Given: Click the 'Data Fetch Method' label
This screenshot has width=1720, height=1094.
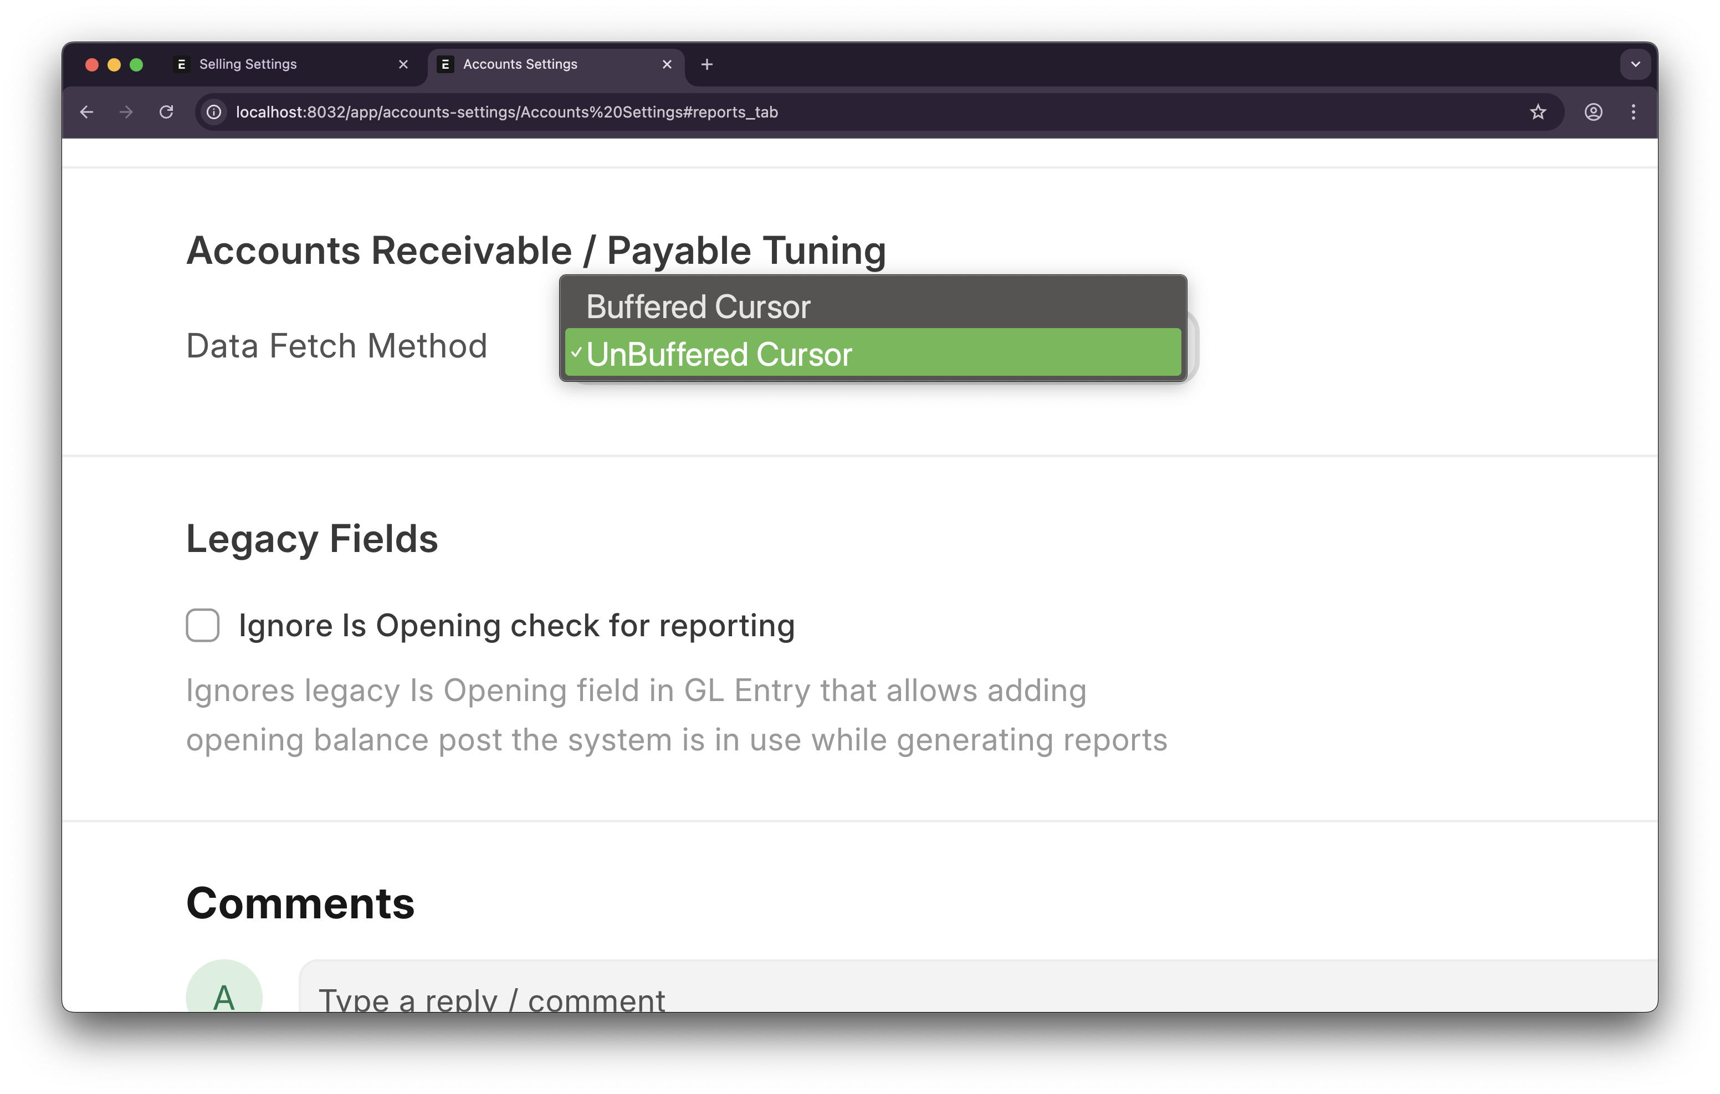Looking at the screenshot, I should pyautogui.click(x=336, y=346).
